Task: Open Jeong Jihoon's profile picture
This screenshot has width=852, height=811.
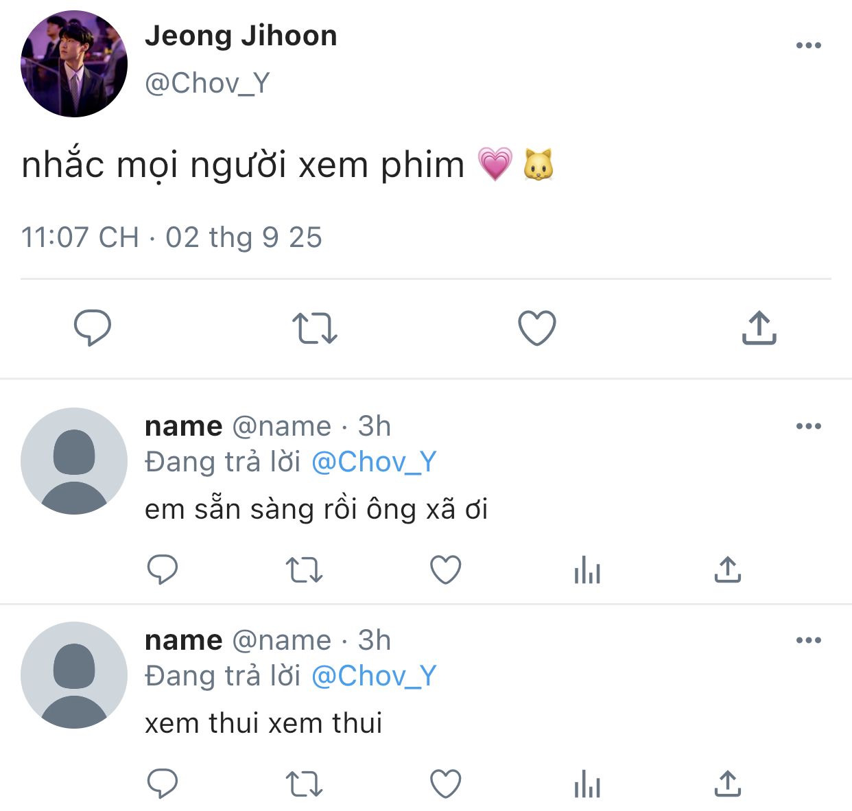Action: click(74, 64)
